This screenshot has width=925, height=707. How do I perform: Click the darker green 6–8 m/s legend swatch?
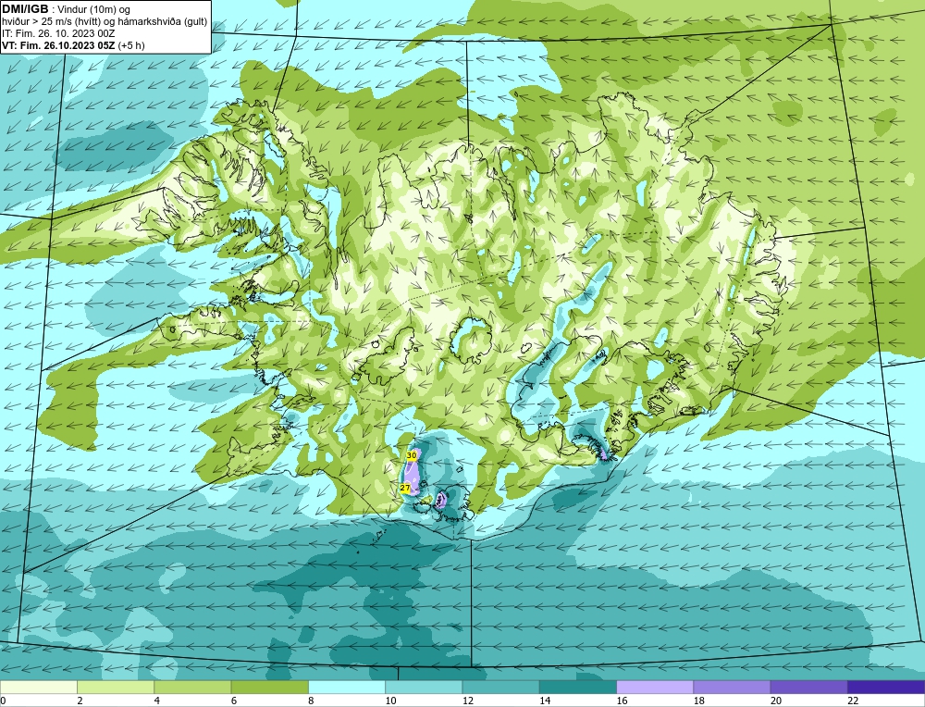(x=269, y=687)
